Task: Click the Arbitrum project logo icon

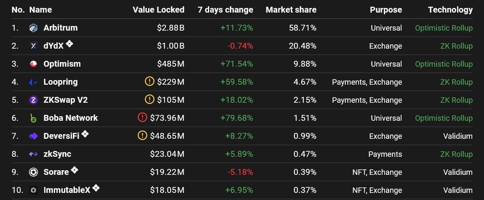Action: (34, 28)
